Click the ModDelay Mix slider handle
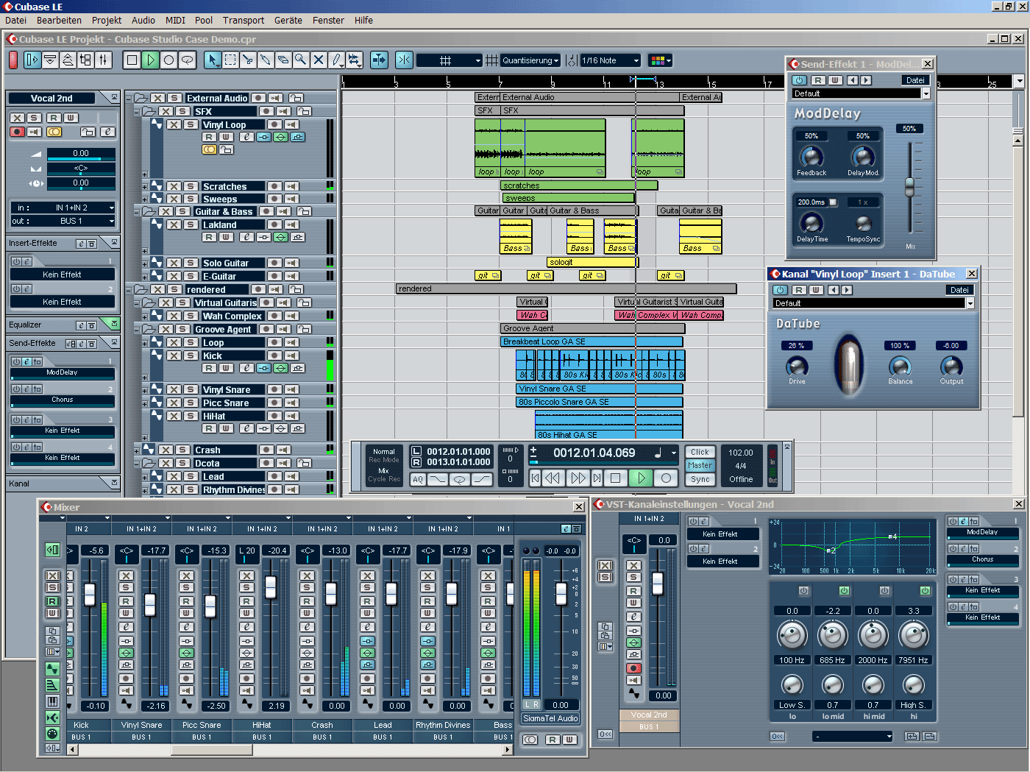The width and height of the screenshot is (1030, 772). pyautogui.click(x=910, y=186)
